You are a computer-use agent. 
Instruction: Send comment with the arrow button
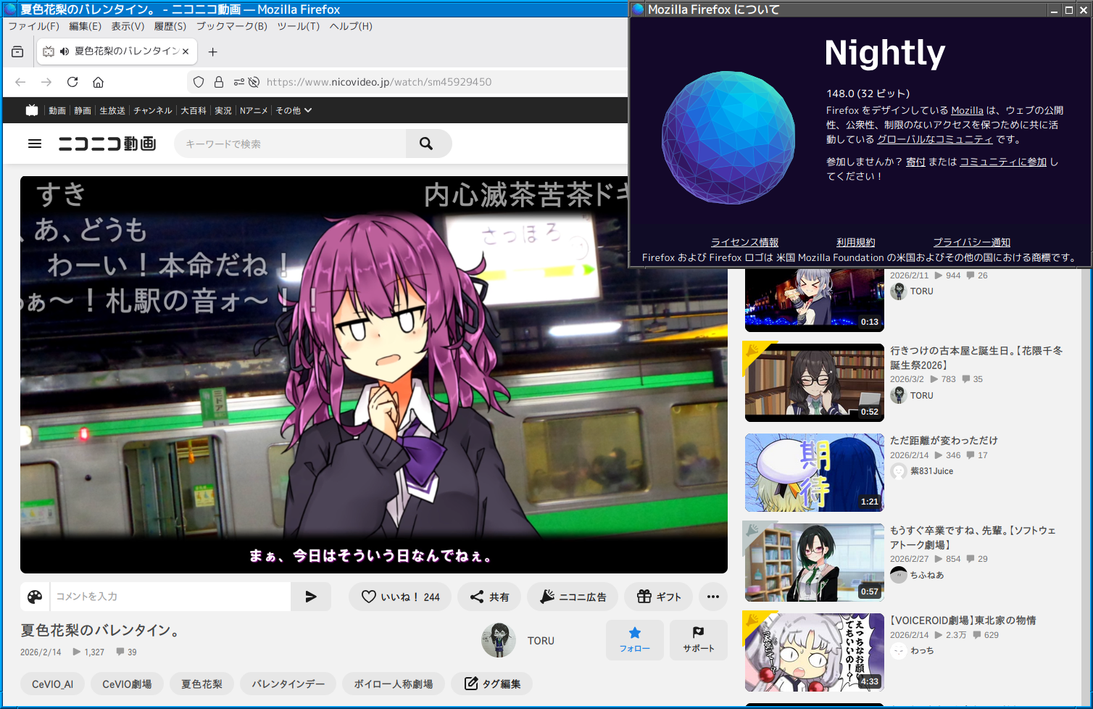click(x=311, y=597)
